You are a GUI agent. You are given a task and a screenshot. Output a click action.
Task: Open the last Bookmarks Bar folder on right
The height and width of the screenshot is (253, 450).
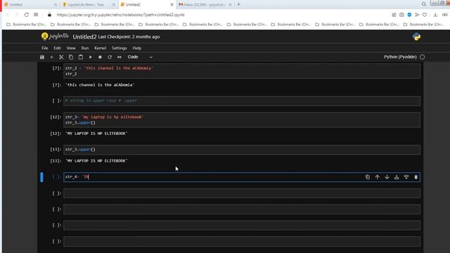[423, 25]
